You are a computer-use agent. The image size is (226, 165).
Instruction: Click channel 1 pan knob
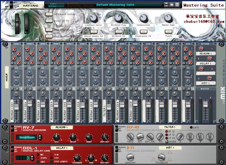(x=16, y=94)
